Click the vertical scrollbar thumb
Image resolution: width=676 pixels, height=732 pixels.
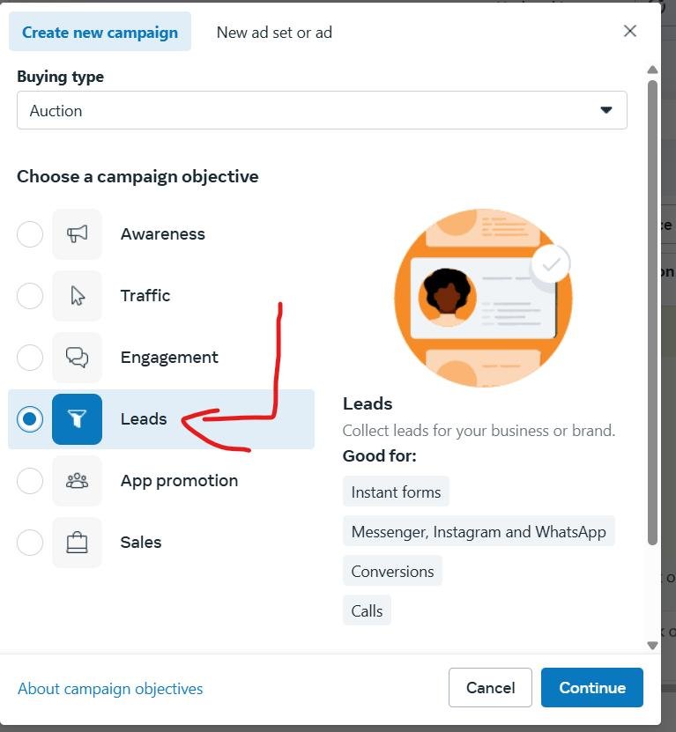coord(652,313)
